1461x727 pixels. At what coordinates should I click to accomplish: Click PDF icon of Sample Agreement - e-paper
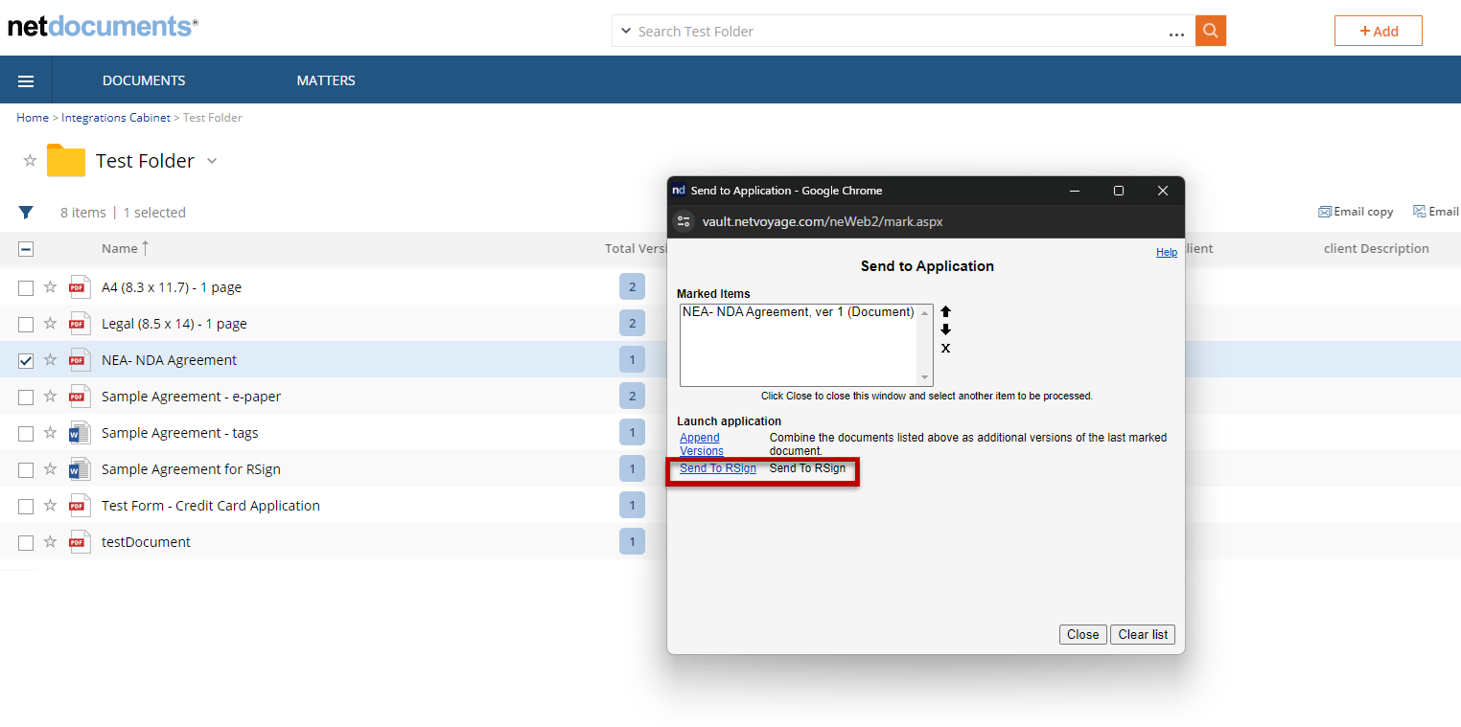point(80,397)
